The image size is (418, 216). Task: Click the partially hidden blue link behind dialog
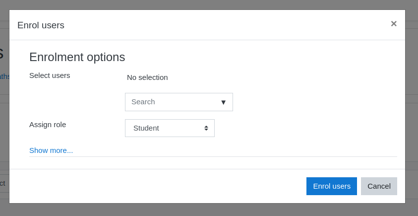tap(4, 76)
